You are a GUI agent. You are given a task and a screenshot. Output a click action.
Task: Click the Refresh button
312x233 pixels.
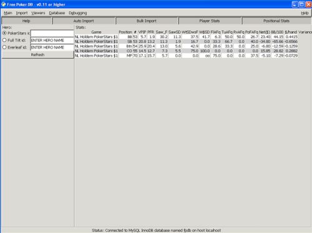[x=37, y=55]
